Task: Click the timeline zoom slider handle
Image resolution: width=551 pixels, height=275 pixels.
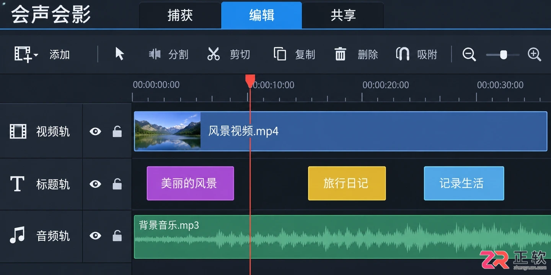Action: (x=504, y=55)
